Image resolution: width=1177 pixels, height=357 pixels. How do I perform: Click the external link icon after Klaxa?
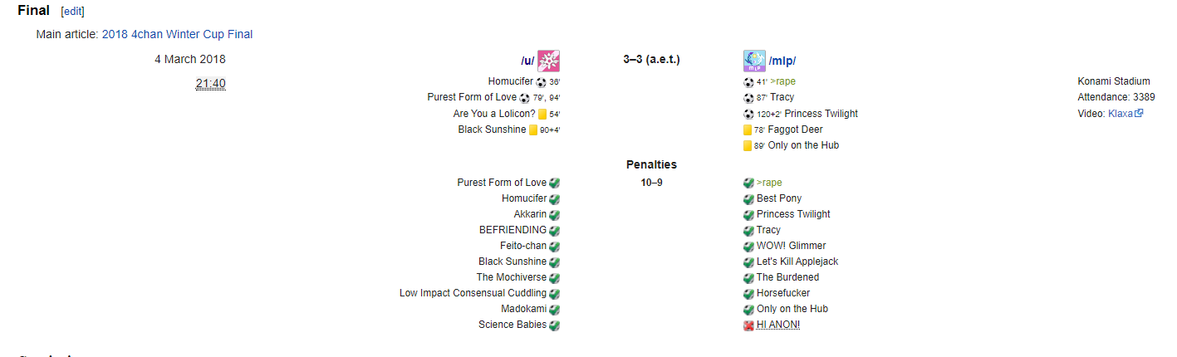(x=1139, y=113)
